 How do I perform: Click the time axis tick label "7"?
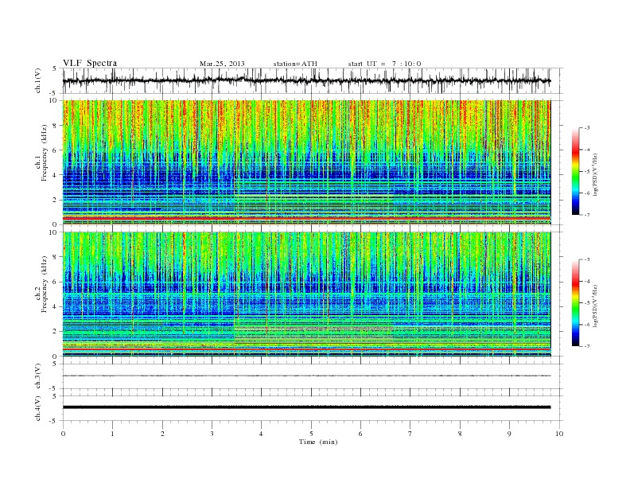coord(410,434)
